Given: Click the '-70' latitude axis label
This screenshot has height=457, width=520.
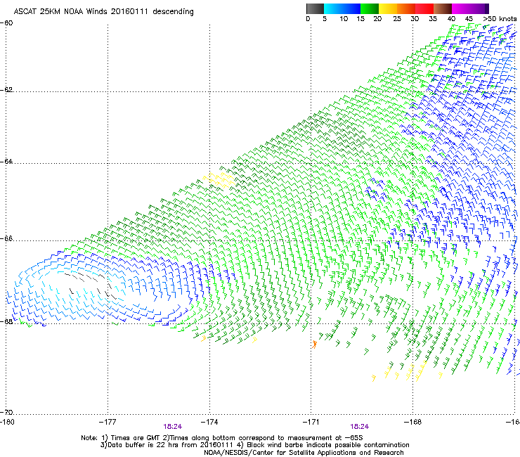Looking at the screenshot, I should 6,413.
